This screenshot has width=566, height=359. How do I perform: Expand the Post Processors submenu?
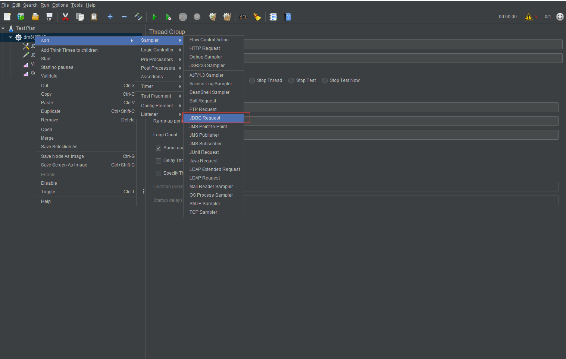[159, 68]
